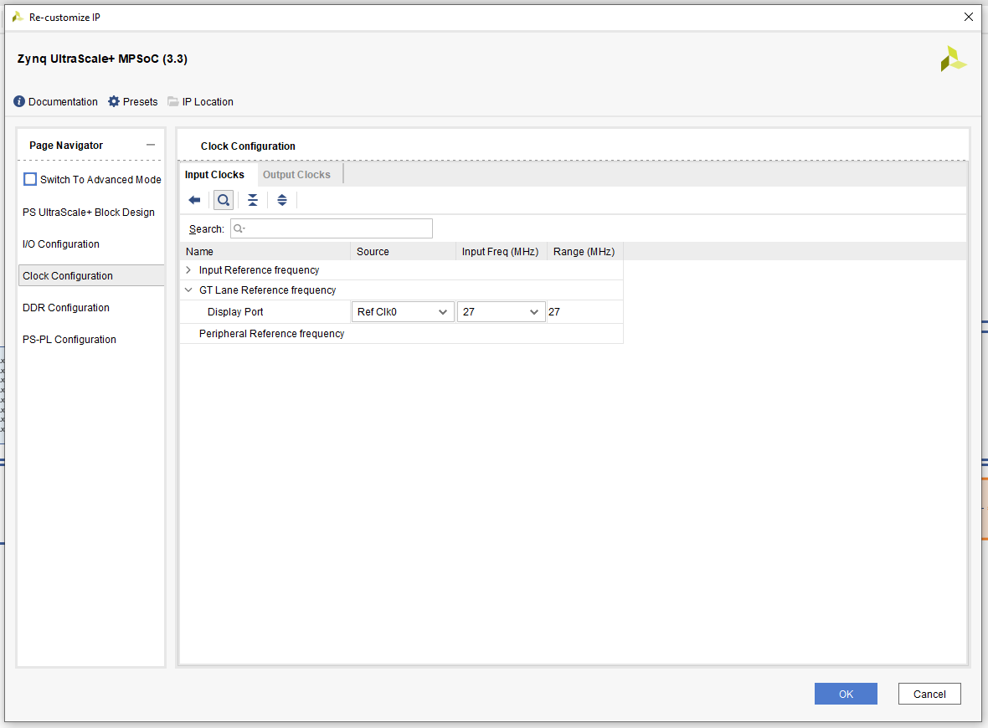Image resolution: width=988 pixels, height=728 pixels.
Task: Click inside the Search input field
Action: click(x=332, y=228)
